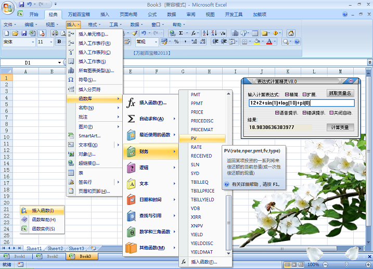Toggle the 错误提示 checkbox
Image resolution: width=373 pixels, height=269 pixels.
pyautogui.click(x=304, y=113)
